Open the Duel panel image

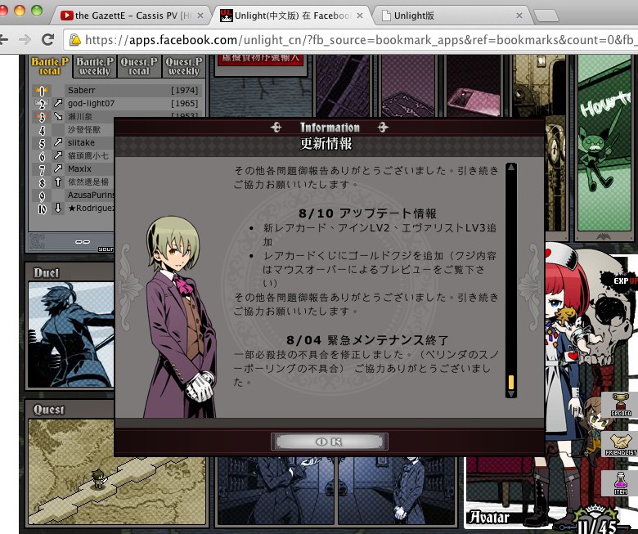71,334
